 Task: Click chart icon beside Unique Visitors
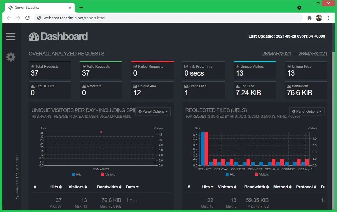click(238, 67)
